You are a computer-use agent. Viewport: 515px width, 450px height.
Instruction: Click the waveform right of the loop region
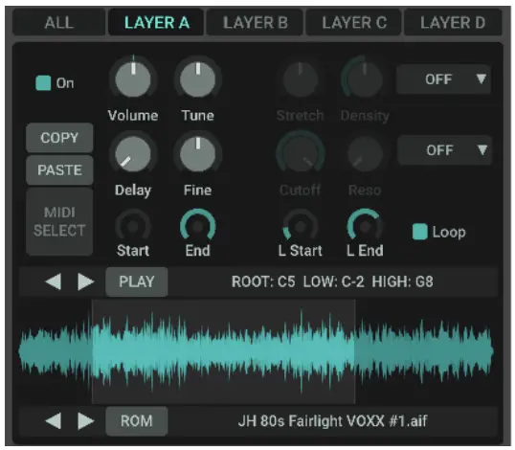[424, 351]
